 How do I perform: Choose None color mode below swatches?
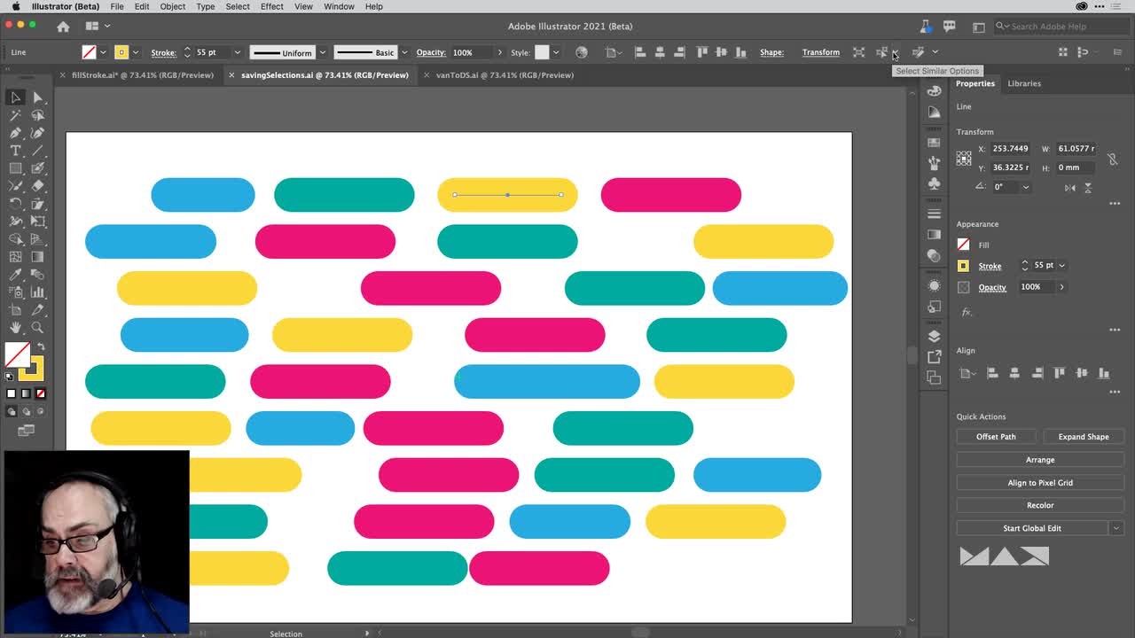click(x=40, y=393)
